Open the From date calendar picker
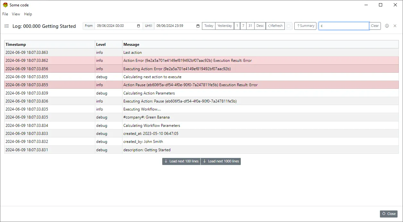 point(138,26)
